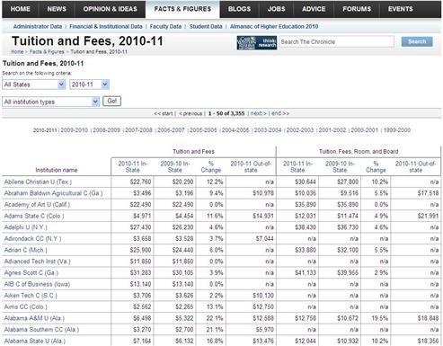
Task: Open the HOME navigation tab
Action: pyautogui.click(x=20, y=9)
